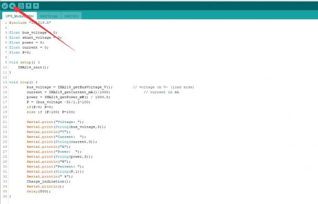Screen dimensions: 318x204
Task: Click Serial.print("Percent: ") line
Action: tap(55, 166)
